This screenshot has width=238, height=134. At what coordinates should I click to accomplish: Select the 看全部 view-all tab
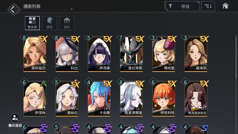(32, 23)
